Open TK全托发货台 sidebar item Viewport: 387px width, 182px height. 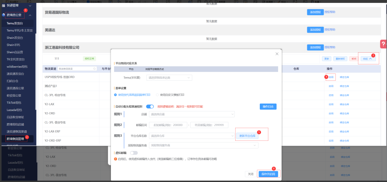click(x=16, y=59)
